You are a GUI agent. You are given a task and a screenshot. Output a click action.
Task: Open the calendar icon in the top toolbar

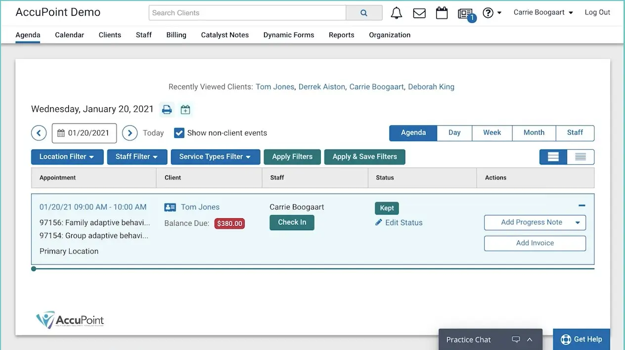[442, 12]
